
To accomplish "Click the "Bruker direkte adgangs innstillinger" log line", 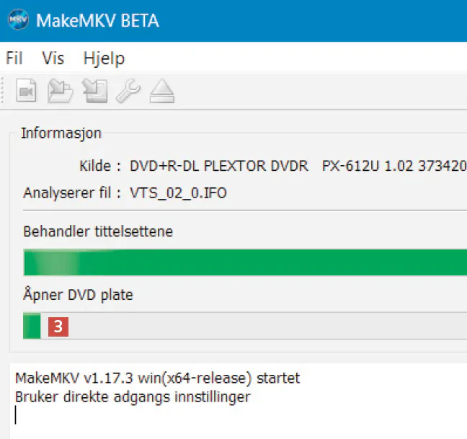I will click(133, 396).
